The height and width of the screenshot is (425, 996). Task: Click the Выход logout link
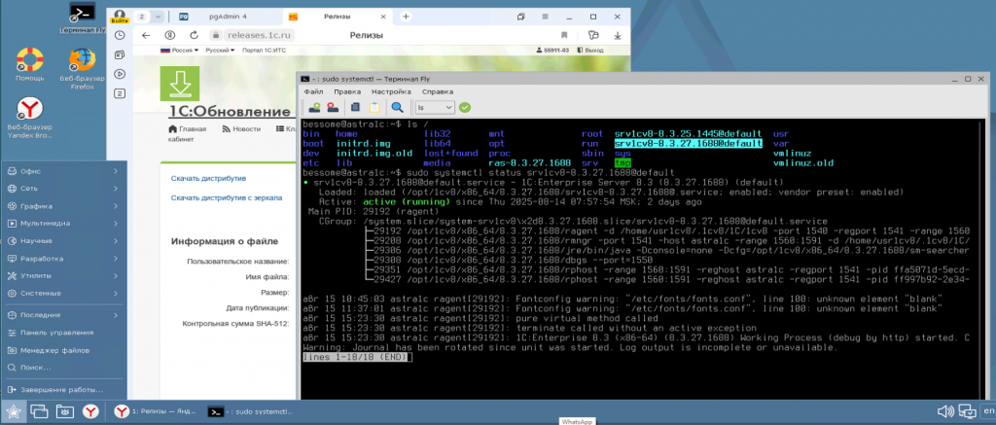click(590, 50)
